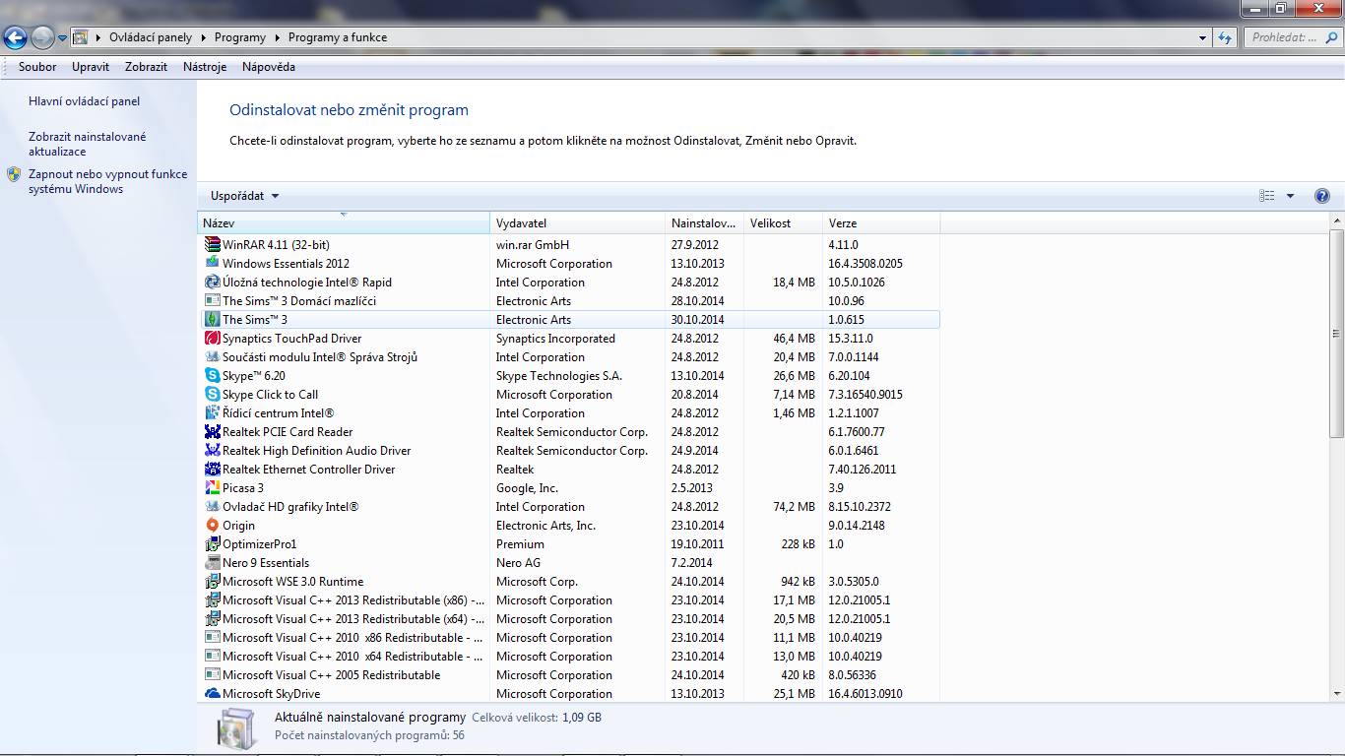The height and width of the screenshot is (756, 1345).
Task: Click publisher Skype Technologies S.A.
Action: coord(559,375)
